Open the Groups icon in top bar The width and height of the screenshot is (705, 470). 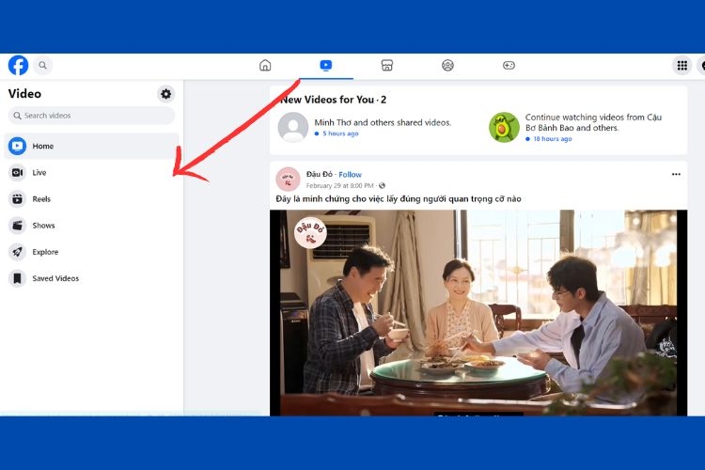pos(447,65)
